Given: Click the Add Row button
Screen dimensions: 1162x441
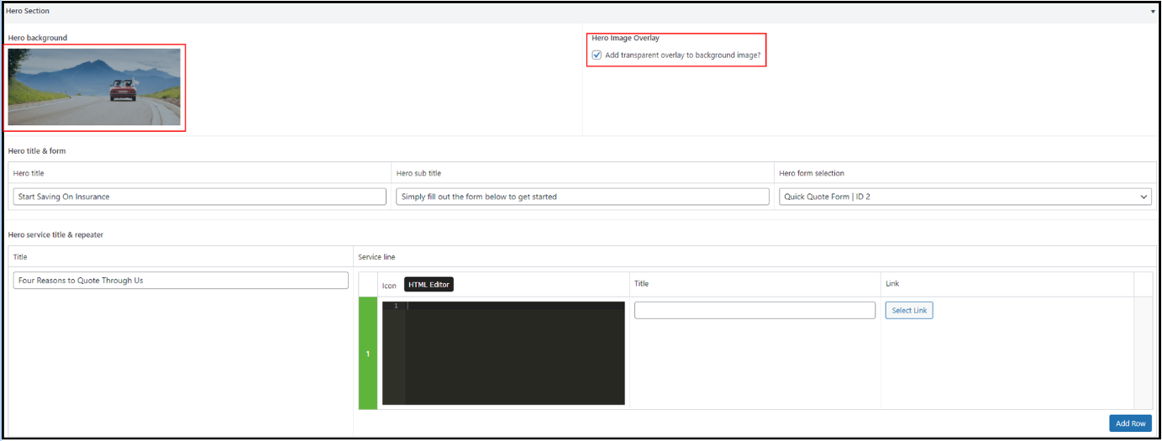Looking at the screenshot, I should 1130,423.
